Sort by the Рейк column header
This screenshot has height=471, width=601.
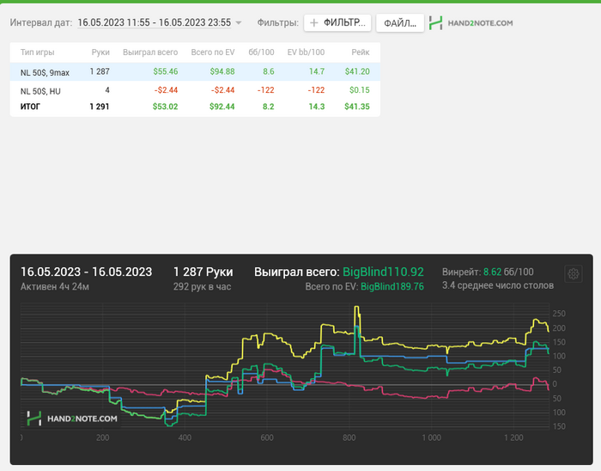[x=361, y=52]
